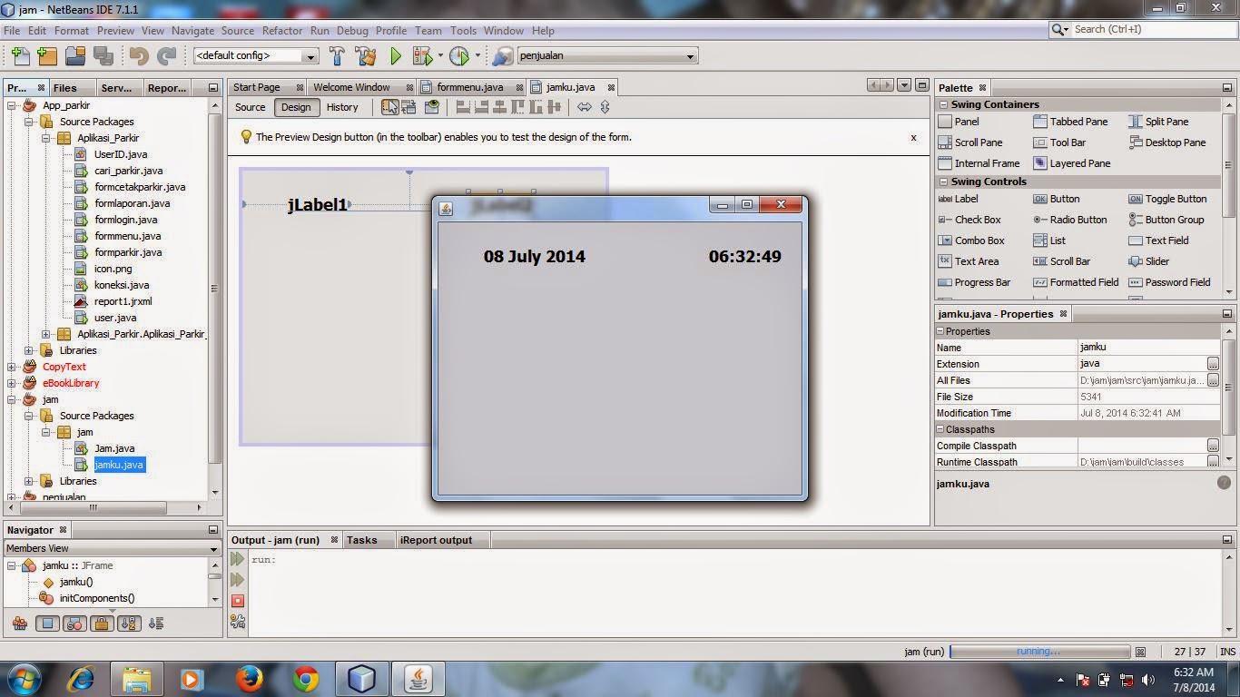This screenshot has width=1240, height=697.
Task: Start the Debug Project icon
Action: 423,55
